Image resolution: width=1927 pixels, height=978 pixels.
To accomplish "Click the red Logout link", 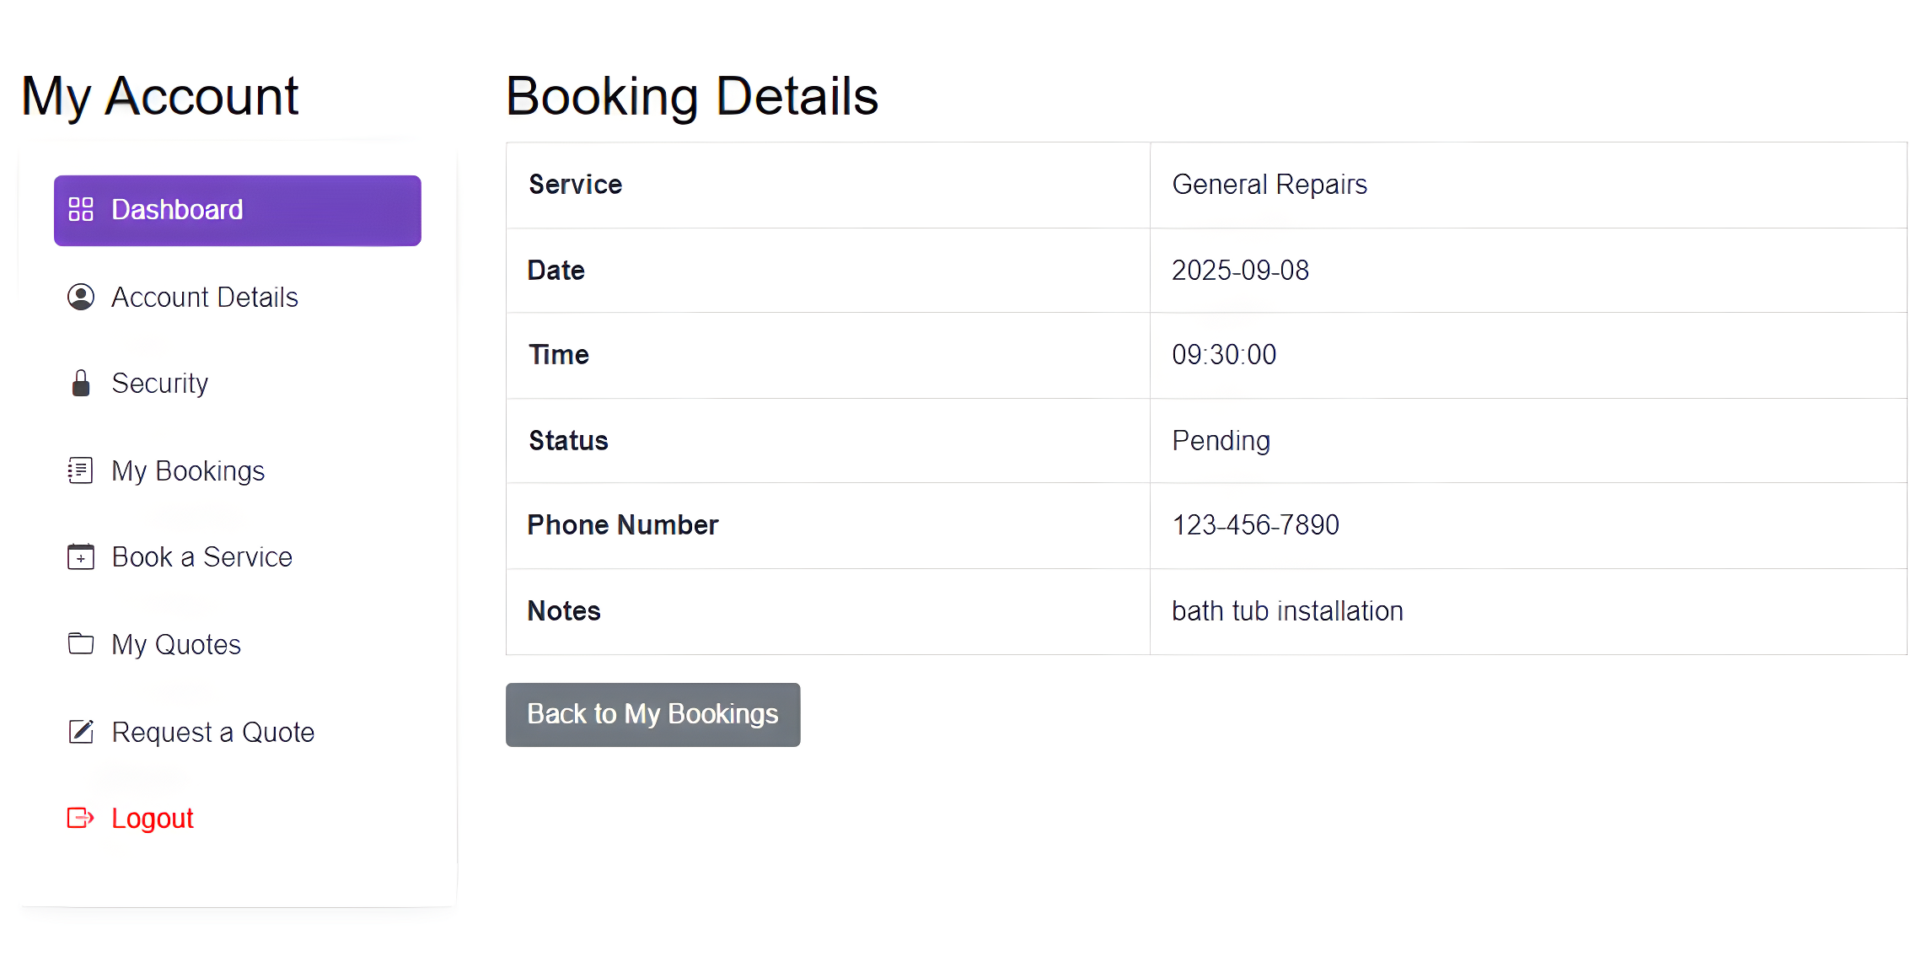I will tap(152, 818).
